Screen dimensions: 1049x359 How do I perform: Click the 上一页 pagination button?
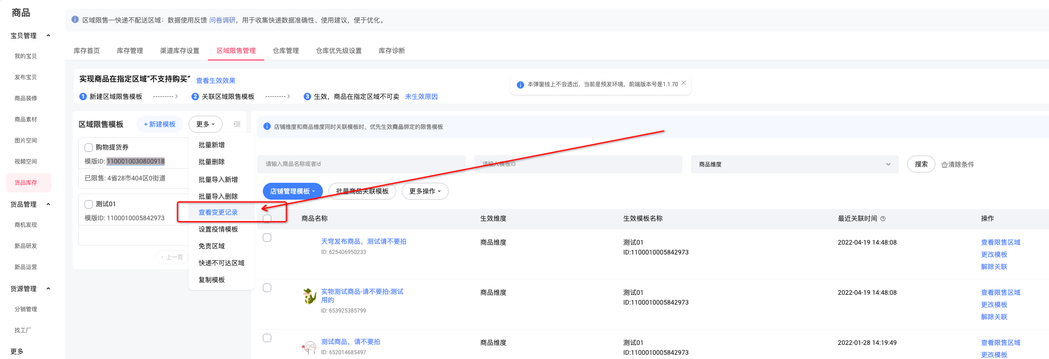pos(172,257)
